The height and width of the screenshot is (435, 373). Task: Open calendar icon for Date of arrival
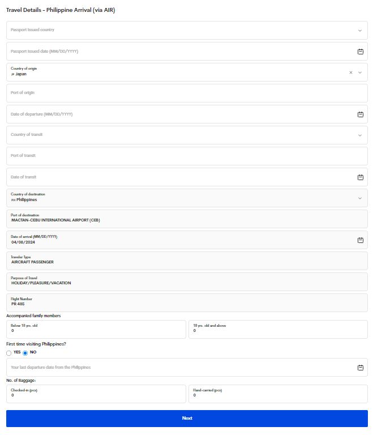pos(361,240)
